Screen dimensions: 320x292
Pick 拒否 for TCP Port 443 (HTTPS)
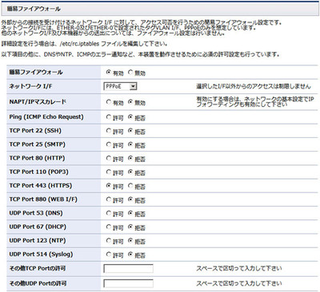[130, 186]
